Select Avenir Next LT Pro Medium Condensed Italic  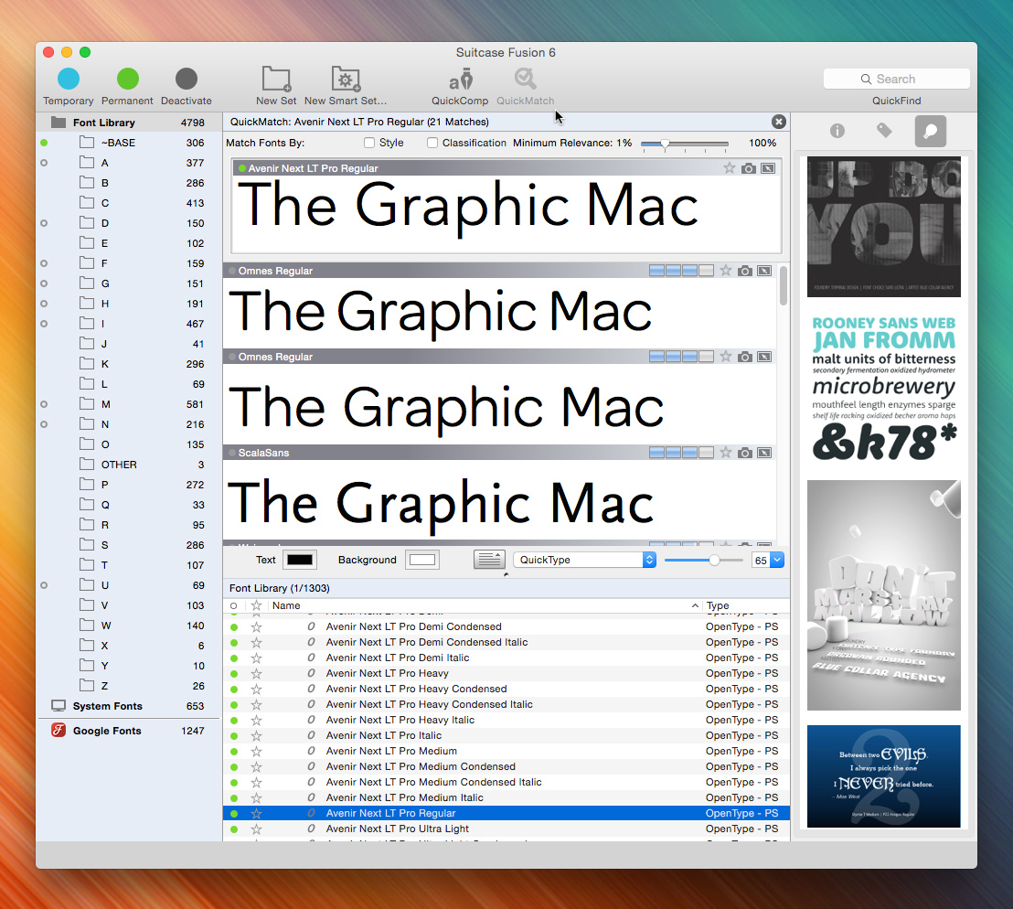point(506,783)
